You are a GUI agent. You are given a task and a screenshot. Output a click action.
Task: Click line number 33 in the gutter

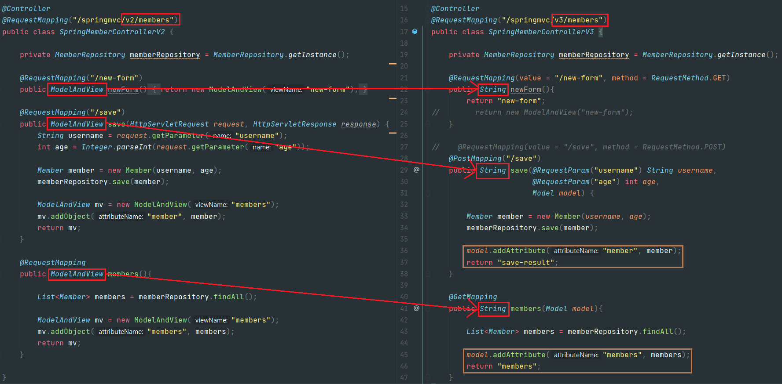pyautogui.click(x=404, y=217)
